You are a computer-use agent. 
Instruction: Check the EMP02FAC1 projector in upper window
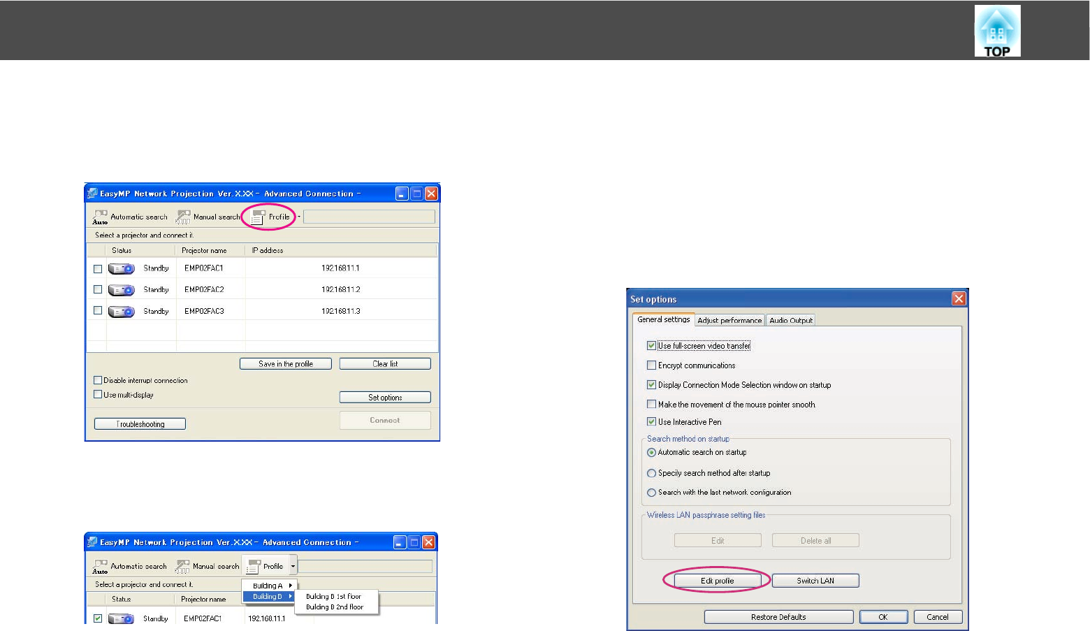(x=98, y=269)
